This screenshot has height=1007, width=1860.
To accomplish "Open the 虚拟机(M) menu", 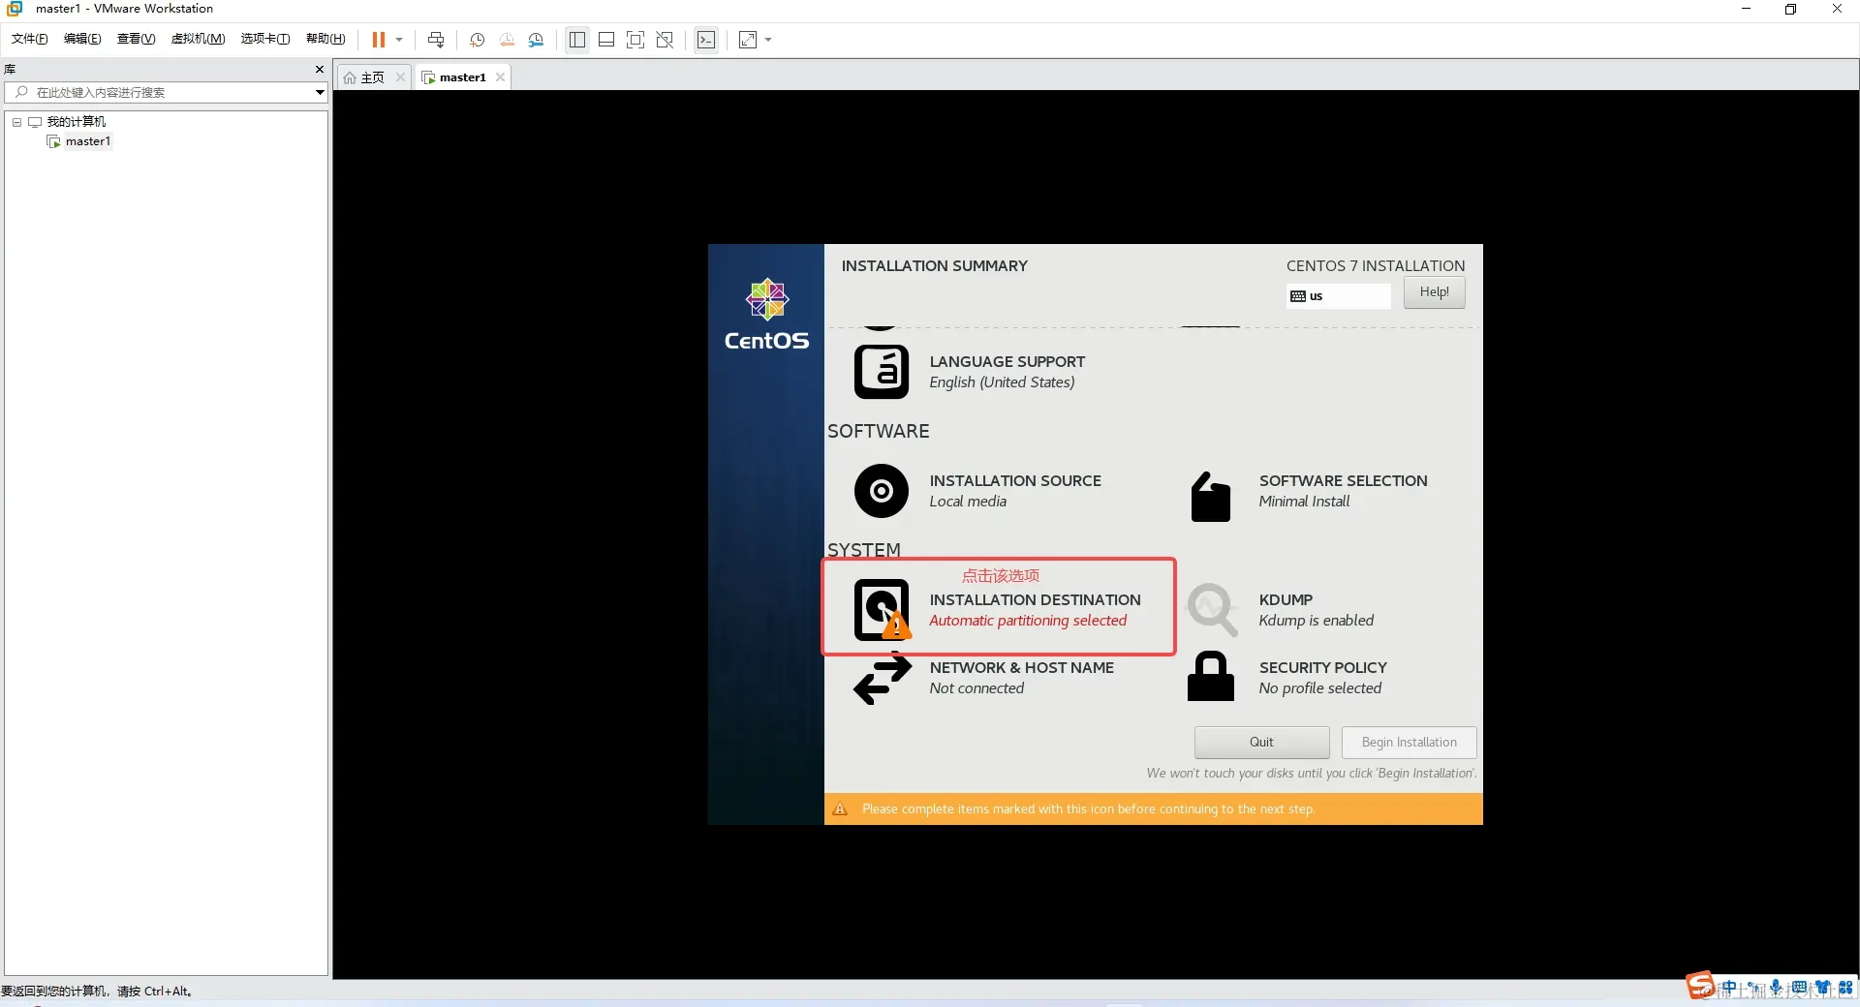I will 198,39.
